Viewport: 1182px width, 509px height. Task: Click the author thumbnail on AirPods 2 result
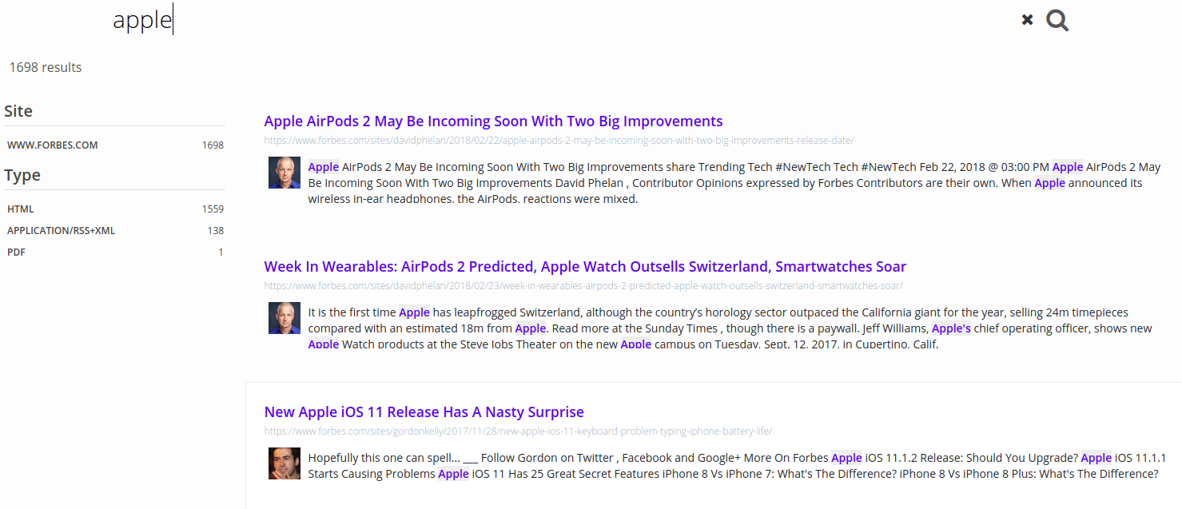click(284, 173)
